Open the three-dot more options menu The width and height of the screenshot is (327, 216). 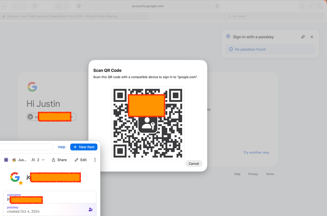pyautogui.click(x=95, y=160)
